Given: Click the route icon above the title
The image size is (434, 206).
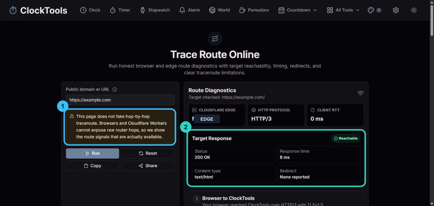Looking at the screenshot, I should tap(215, 39).
